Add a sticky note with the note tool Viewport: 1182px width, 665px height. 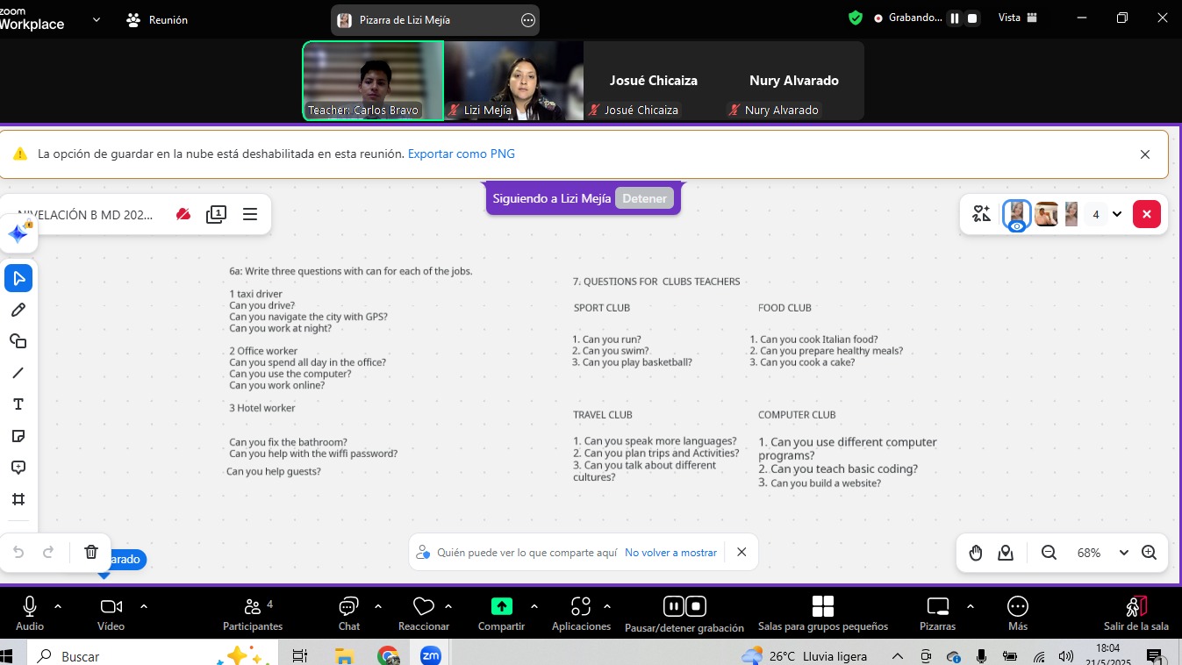[x=18, y=436]
